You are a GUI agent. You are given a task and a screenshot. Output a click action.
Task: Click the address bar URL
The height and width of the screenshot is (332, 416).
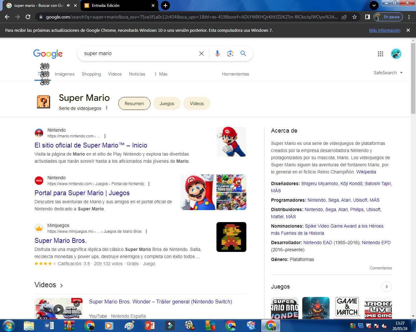[x=192, y=17]
